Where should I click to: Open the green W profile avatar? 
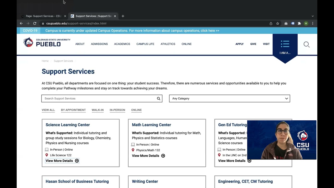(x=306, y=23)
